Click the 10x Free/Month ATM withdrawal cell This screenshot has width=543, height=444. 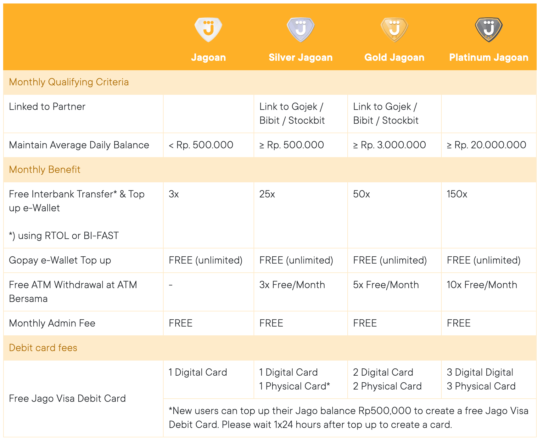click(489, 292)
